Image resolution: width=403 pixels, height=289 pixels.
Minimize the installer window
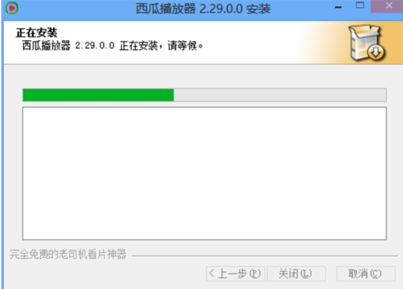click(338, 7)
